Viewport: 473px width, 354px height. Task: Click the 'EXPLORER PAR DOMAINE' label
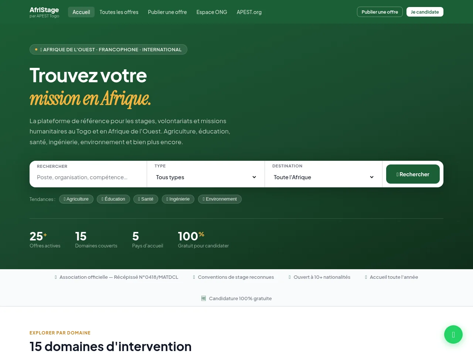(60, 333)
